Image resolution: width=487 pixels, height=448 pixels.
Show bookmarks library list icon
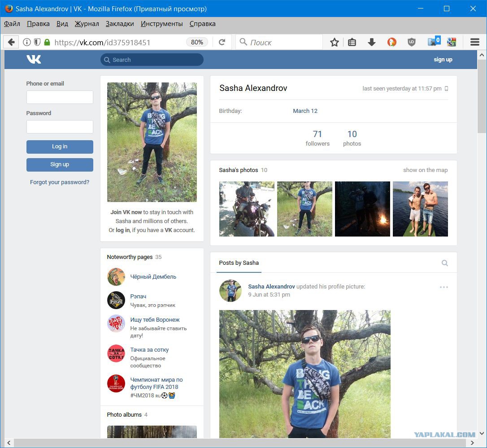(352, 42)
